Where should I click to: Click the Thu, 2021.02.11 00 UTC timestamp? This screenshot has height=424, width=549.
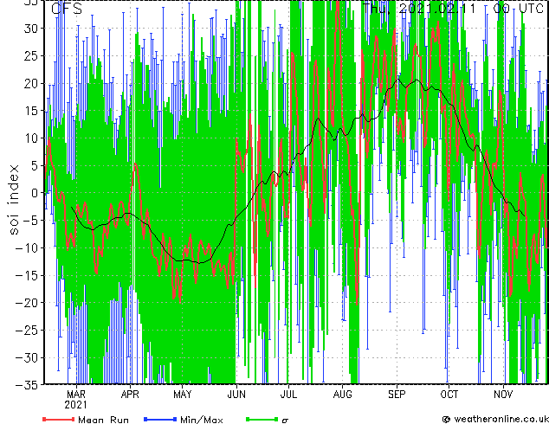coord(454,8)
